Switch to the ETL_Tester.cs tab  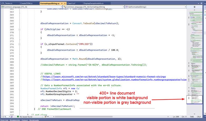(x=7, y=3)
